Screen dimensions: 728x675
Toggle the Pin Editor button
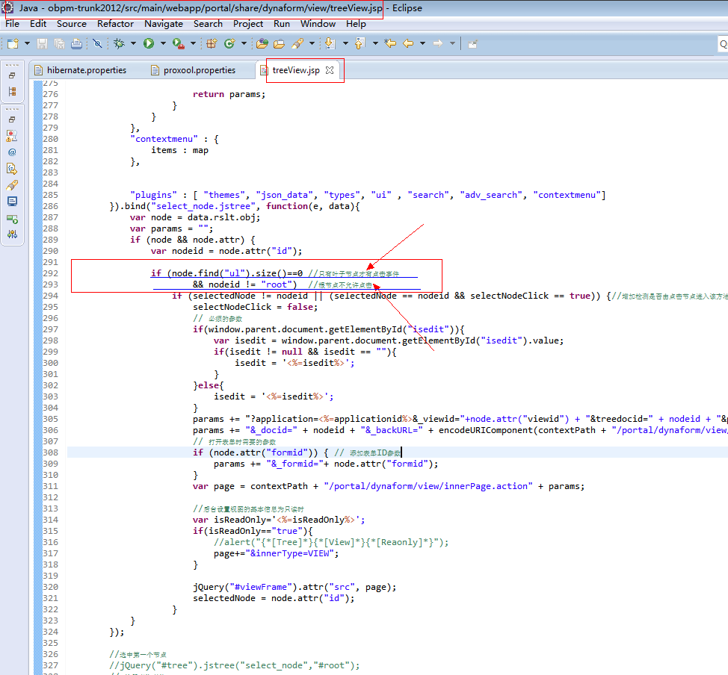(472, 44)
